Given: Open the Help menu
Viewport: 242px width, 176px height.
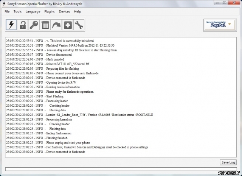Looking at the screenshot, I should point(77,12).
